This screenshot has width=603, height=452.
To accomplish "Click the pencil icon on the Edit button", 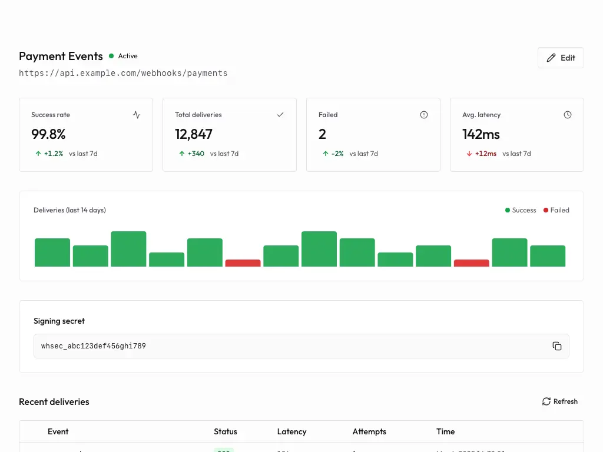I will tap(551, 58).
